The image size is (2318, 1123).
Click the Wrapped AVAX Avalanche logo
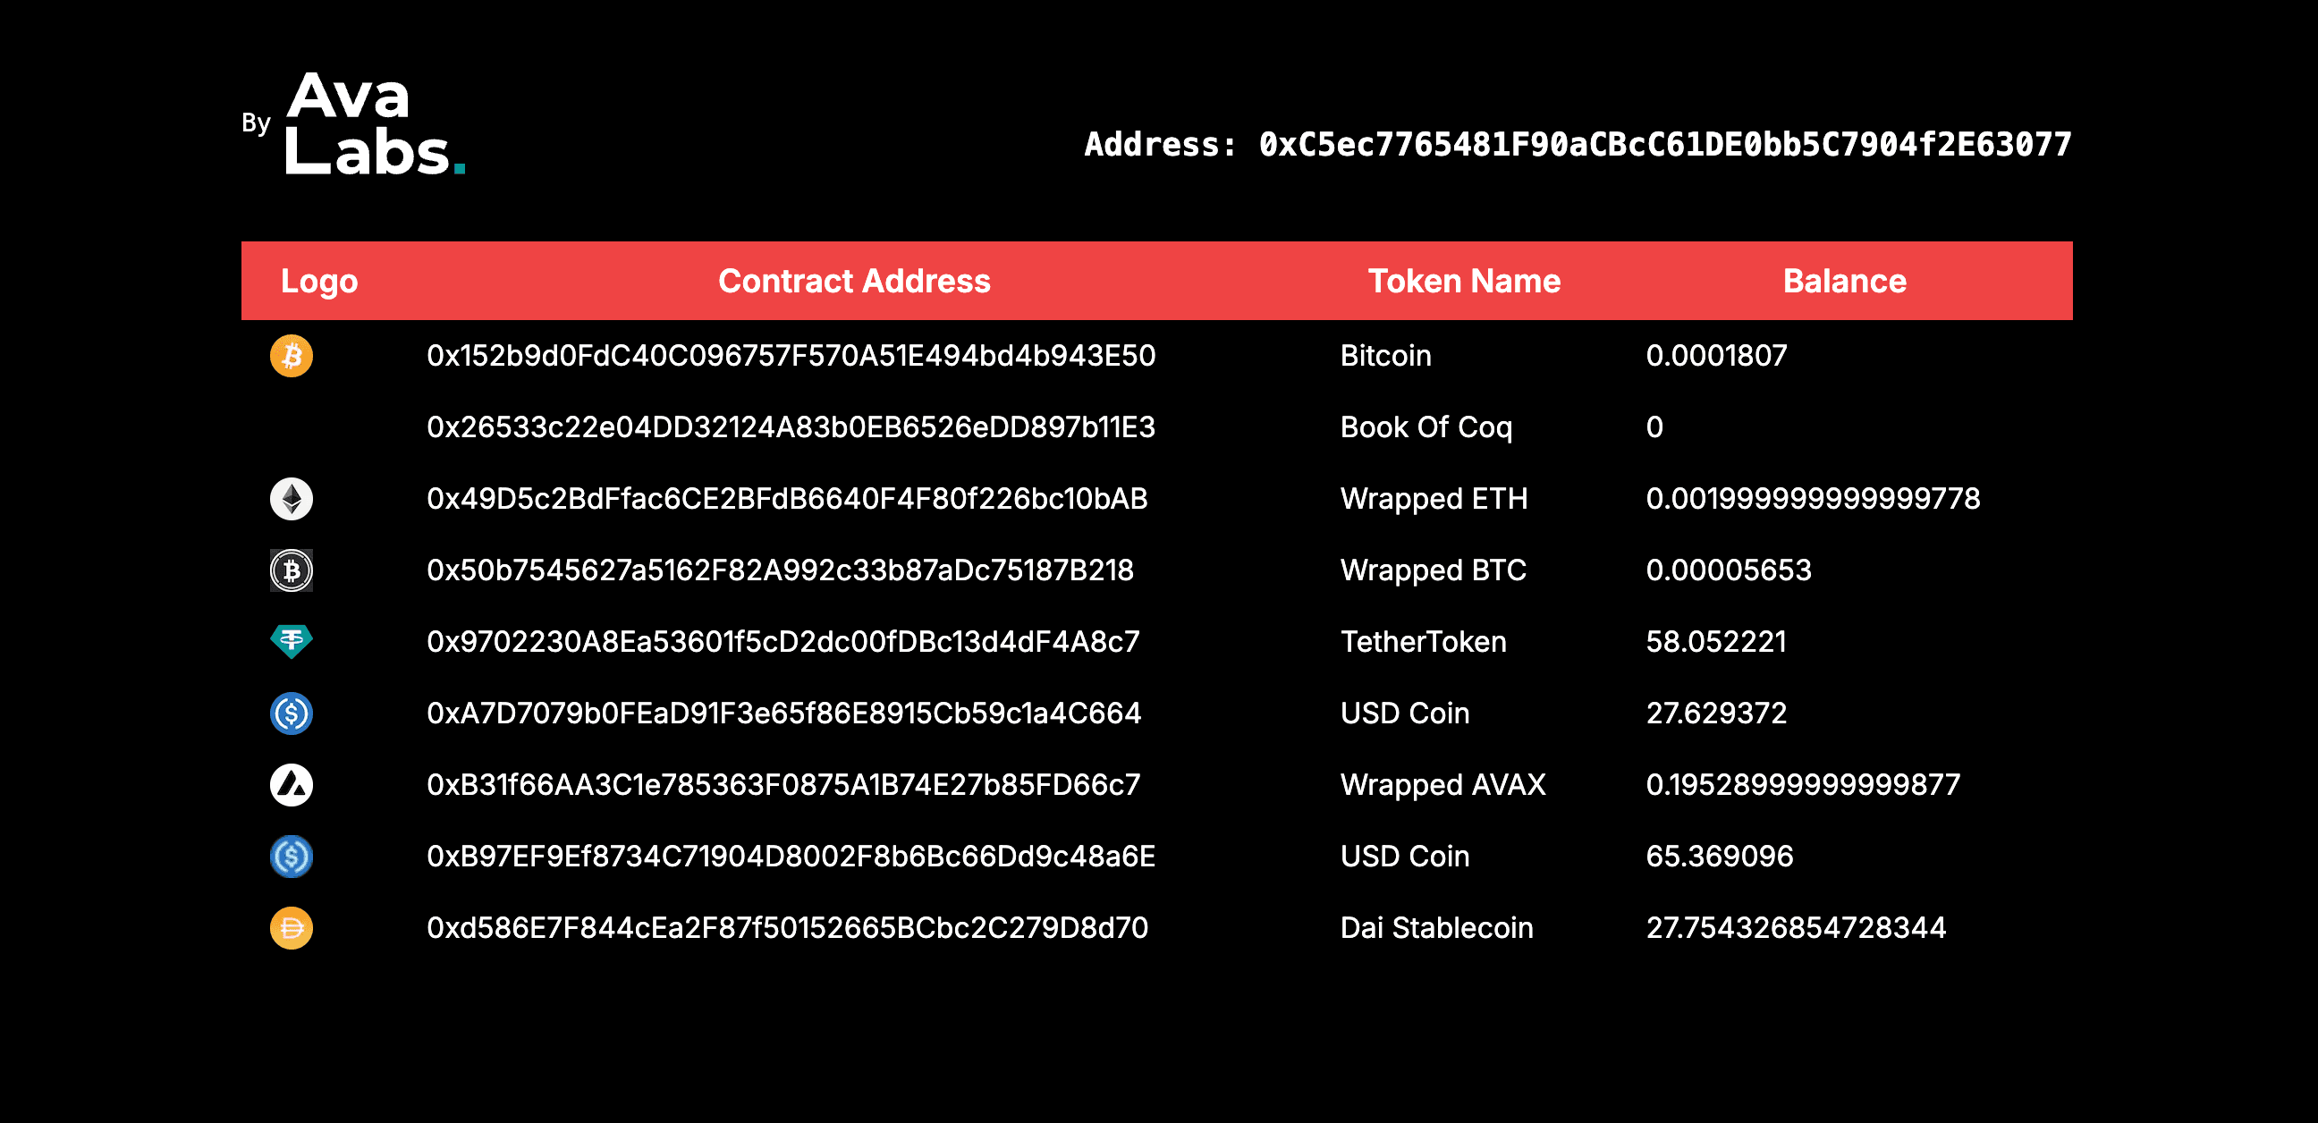[x=292, y=785]
